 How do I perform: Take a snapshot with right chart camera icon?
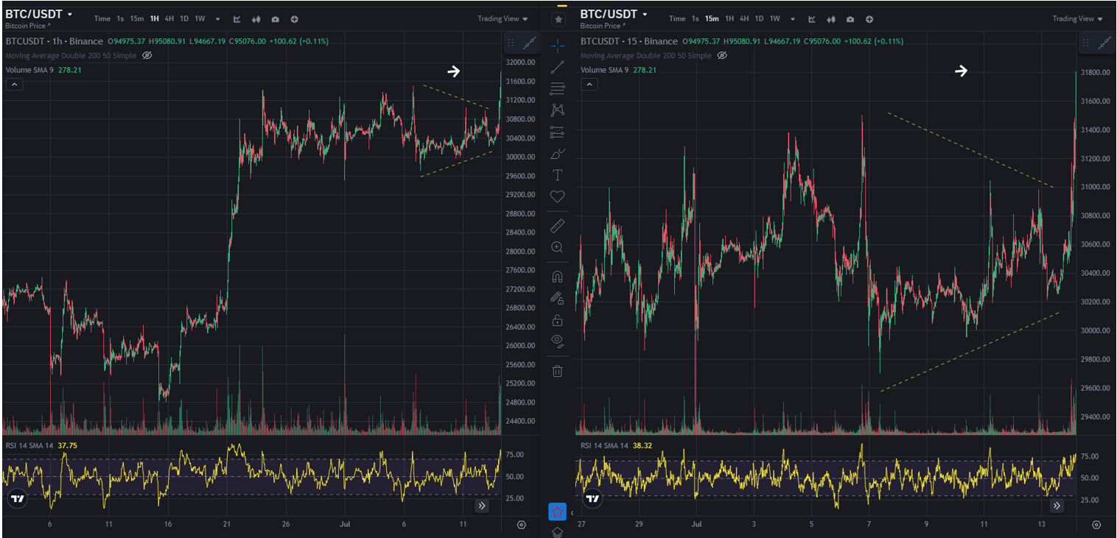click(850, 18)
